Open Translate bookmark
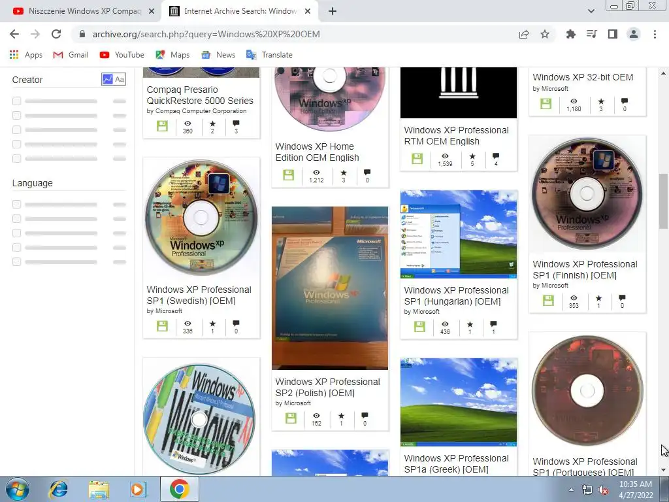 point(269,55)
